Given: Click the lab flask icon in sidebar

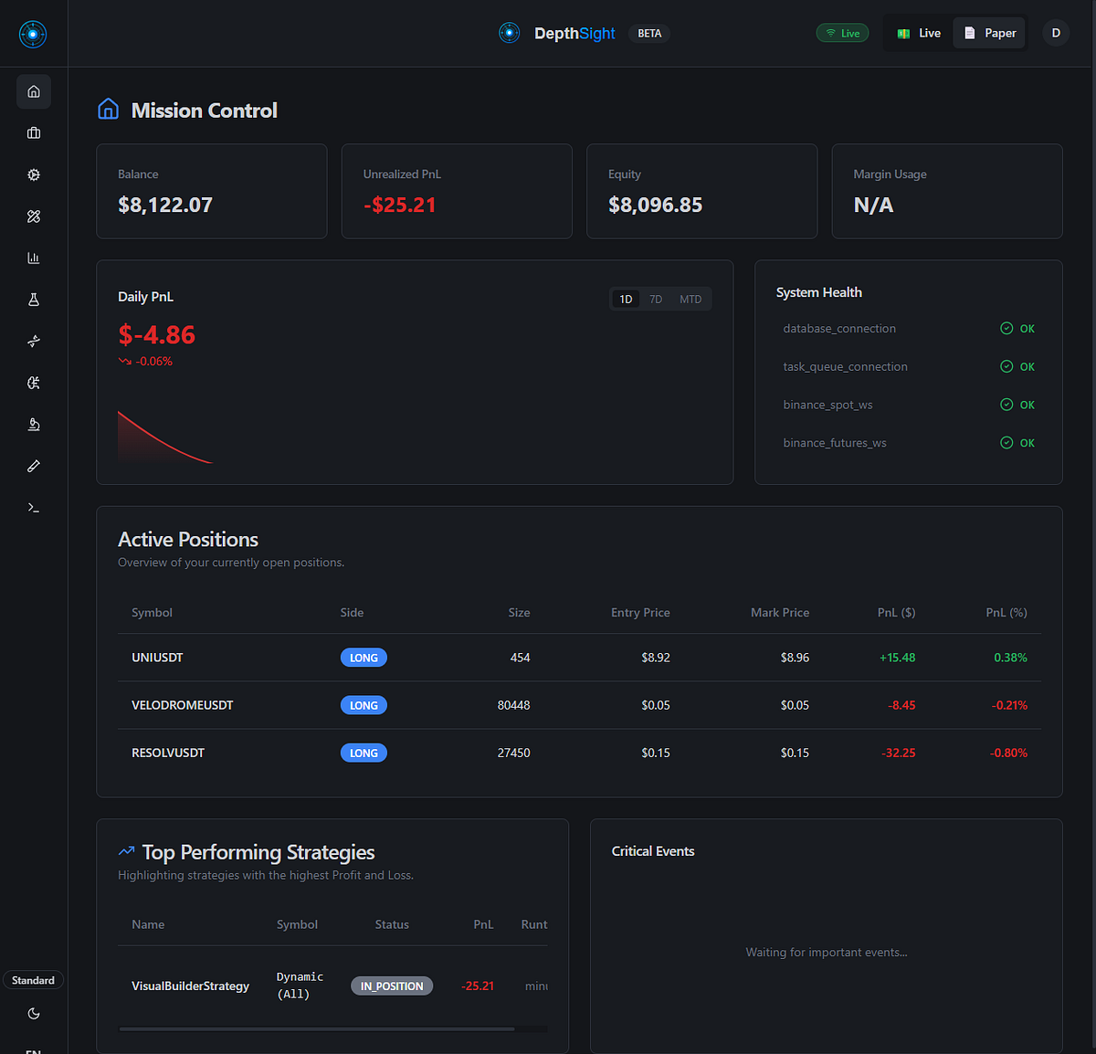Looking at the screenshot, I should 33,299.
